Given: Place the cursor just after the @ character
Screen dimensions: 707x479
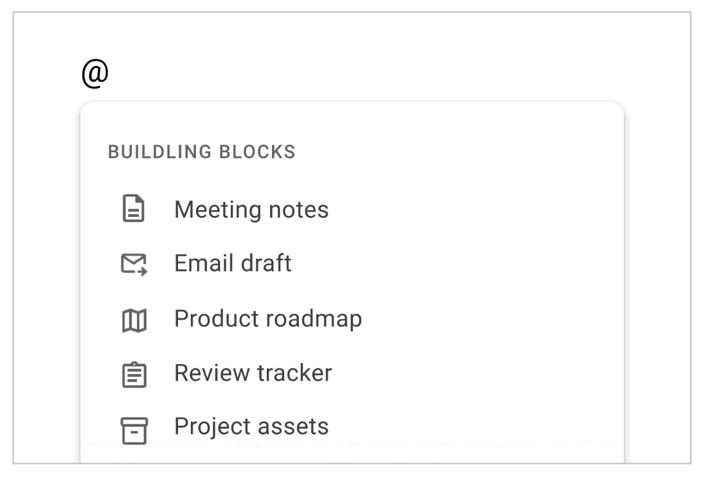Looking at the screenshot, I should tap(110, 73).
